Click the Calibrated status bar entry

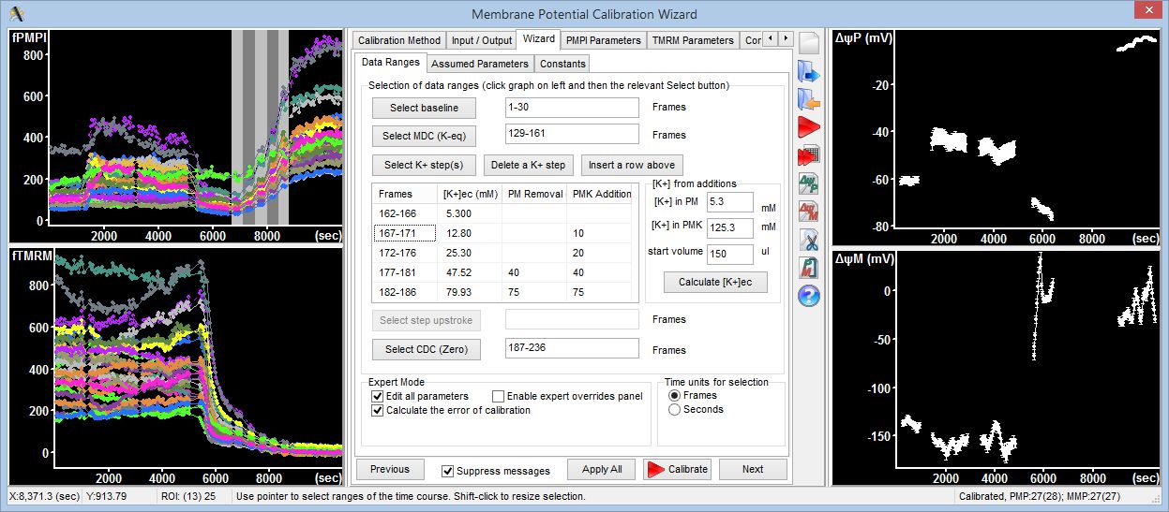pyautogui.click(x=1058, y=496)
